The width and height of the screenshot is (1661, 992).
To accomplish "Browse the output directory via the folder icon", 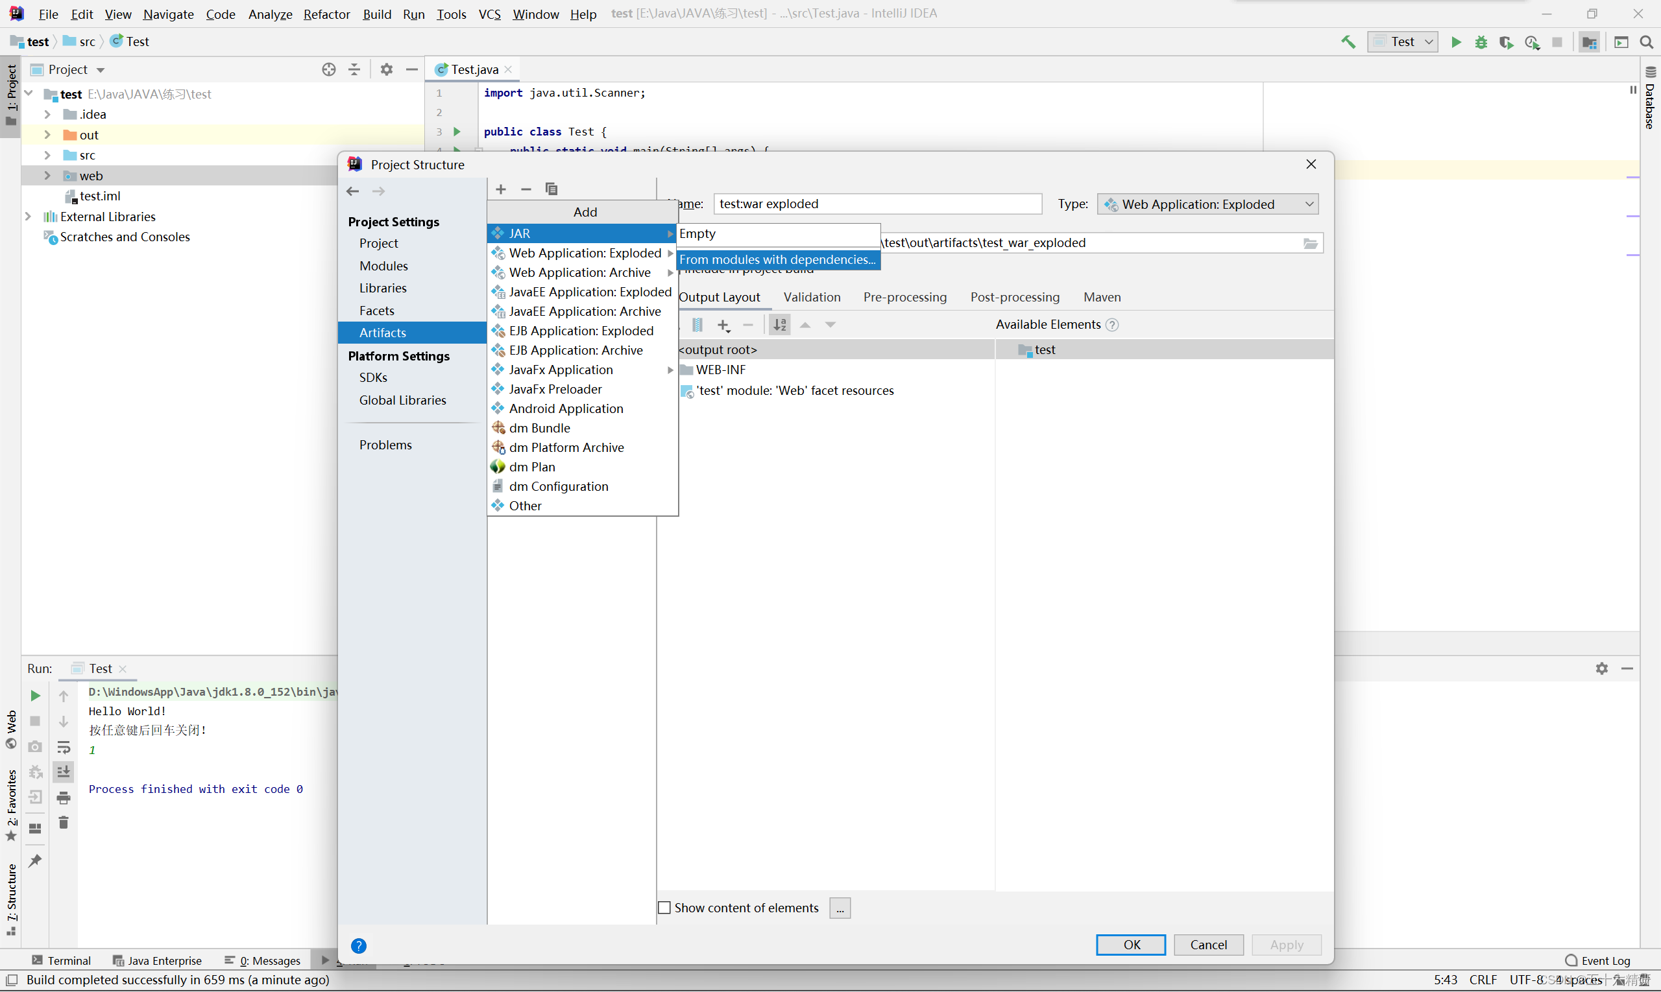I will click(1310, 243).
